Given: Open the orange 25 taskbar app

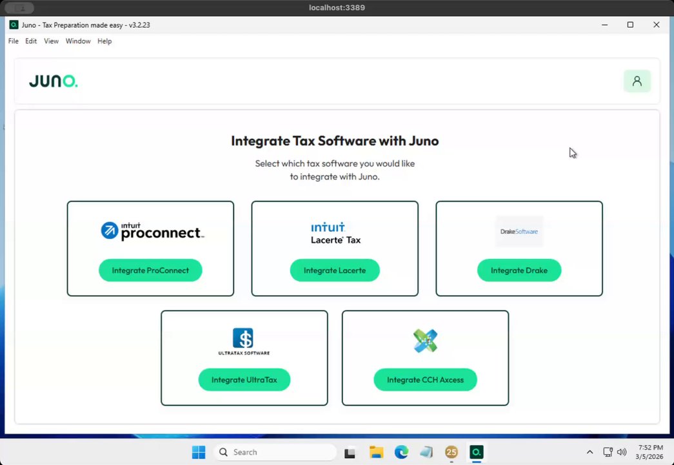Looking at the screenshot, I should [x=451, y=452].
